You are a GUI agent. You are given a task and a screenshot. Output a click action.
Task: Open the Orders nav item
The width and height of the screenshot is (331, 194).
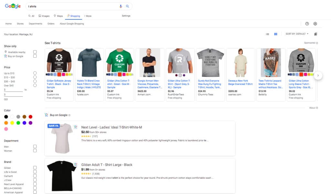51,24
